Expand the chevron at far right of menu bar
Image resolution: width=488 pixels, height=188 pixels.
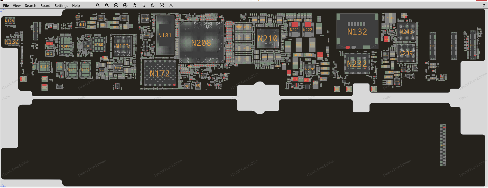pyautogui.click(x=484, y=5)
